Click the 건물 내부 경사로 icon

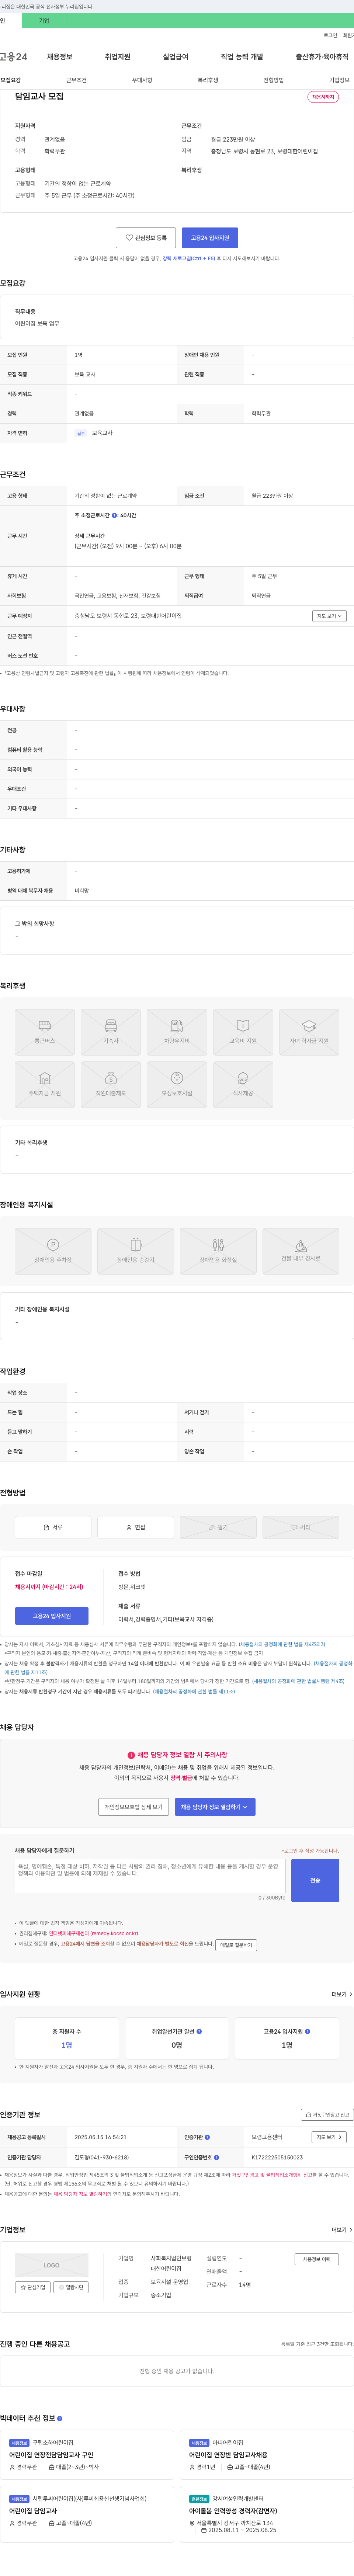tap(301, 1251)
